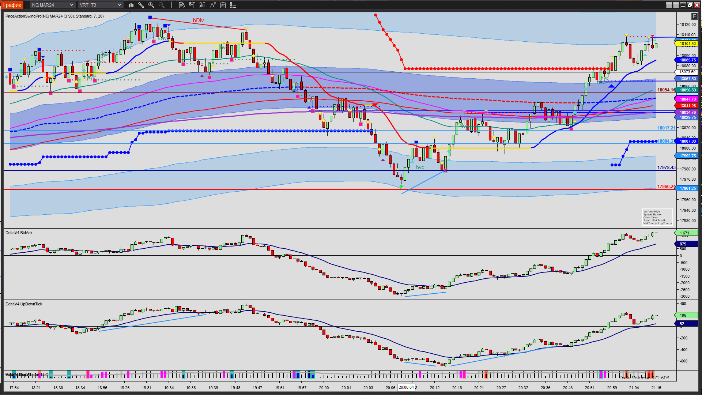
Task: Open the bar type chart style icon
Action: (x=131, y=5)
